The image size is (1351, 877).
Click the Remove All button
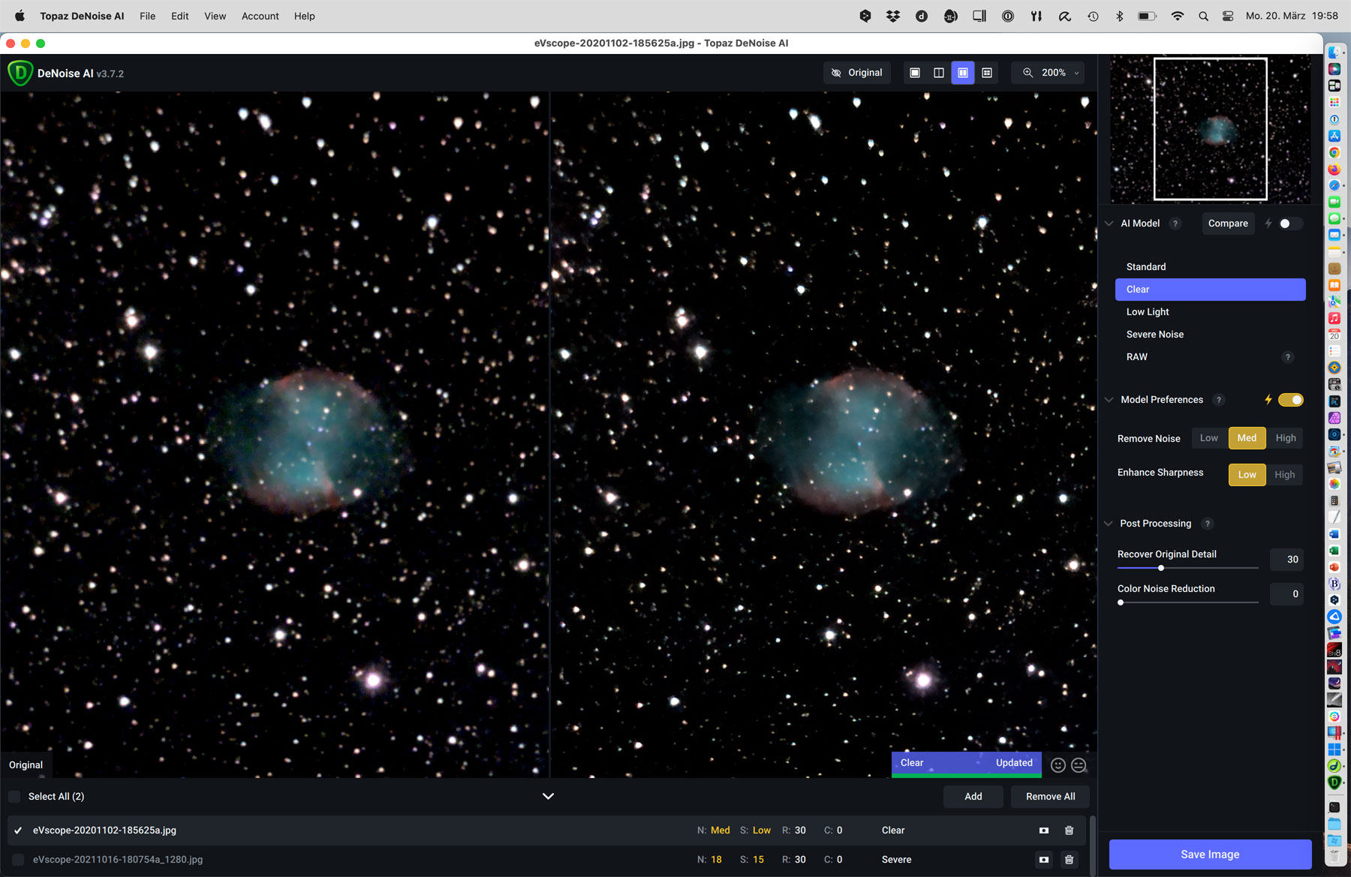click(x=1050, y=797)
